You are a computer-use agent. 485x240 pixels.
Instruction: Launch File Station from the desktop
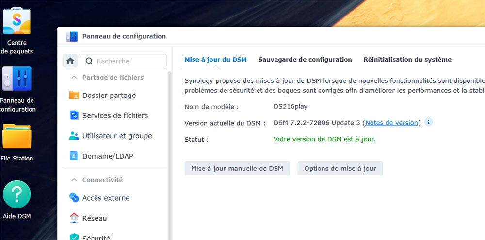pyautogui.click(x=16, y=136)
